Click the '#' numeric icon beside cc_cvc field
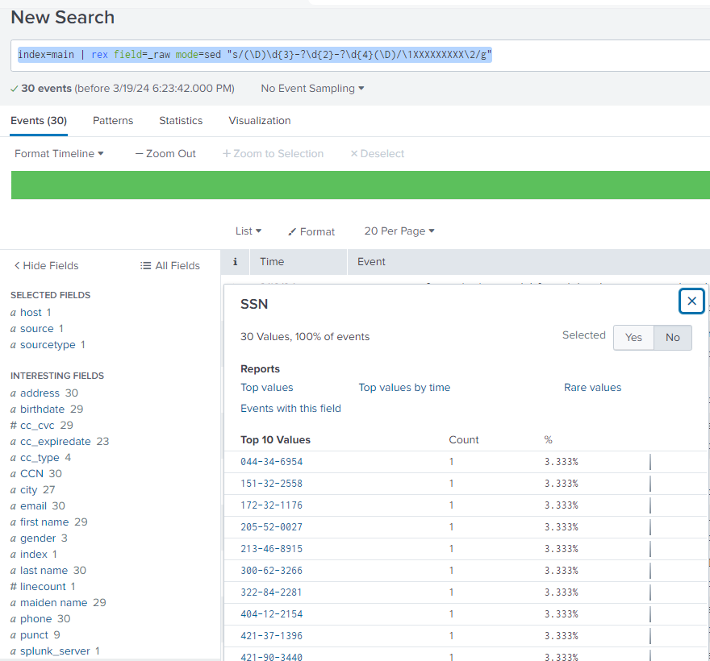Viewport: 710px width, 661px height. point(15,425)
